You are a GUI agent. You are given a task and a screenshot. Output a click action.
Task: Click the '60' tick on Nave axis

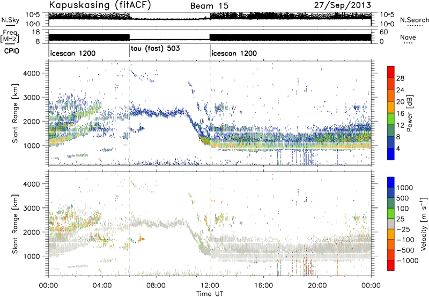384,32
